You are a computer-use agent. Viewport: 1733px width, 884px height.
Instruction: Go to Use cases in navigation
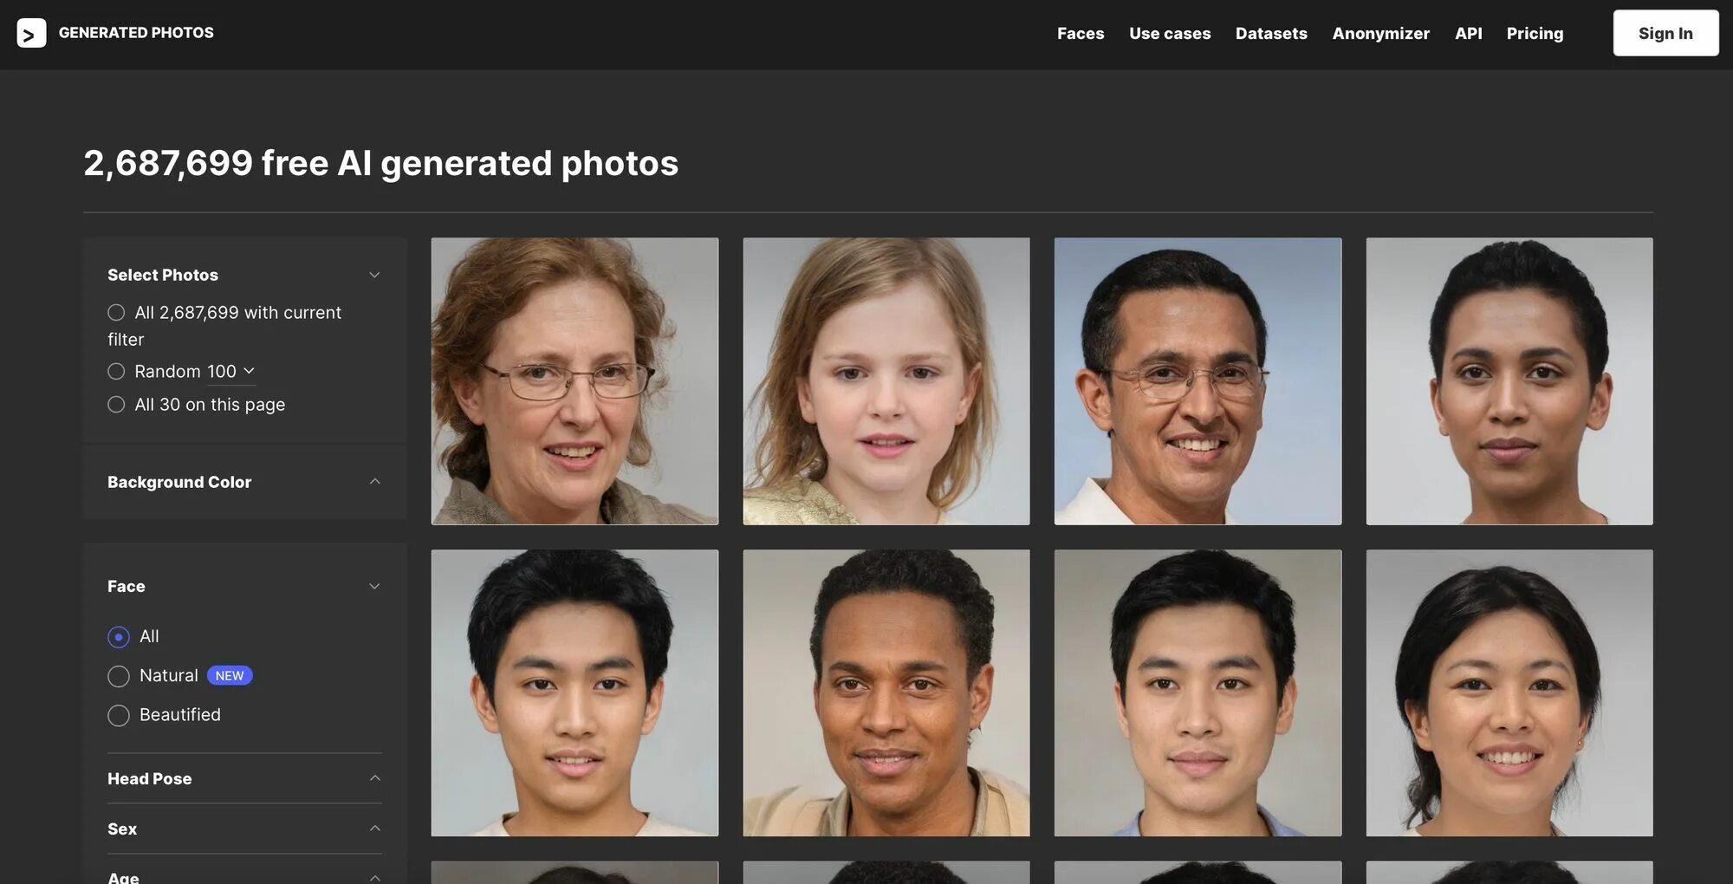1170,34
